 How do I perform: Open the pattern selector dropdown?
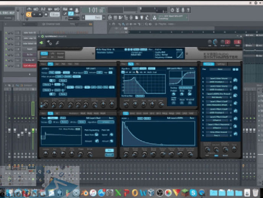[93, 18]
